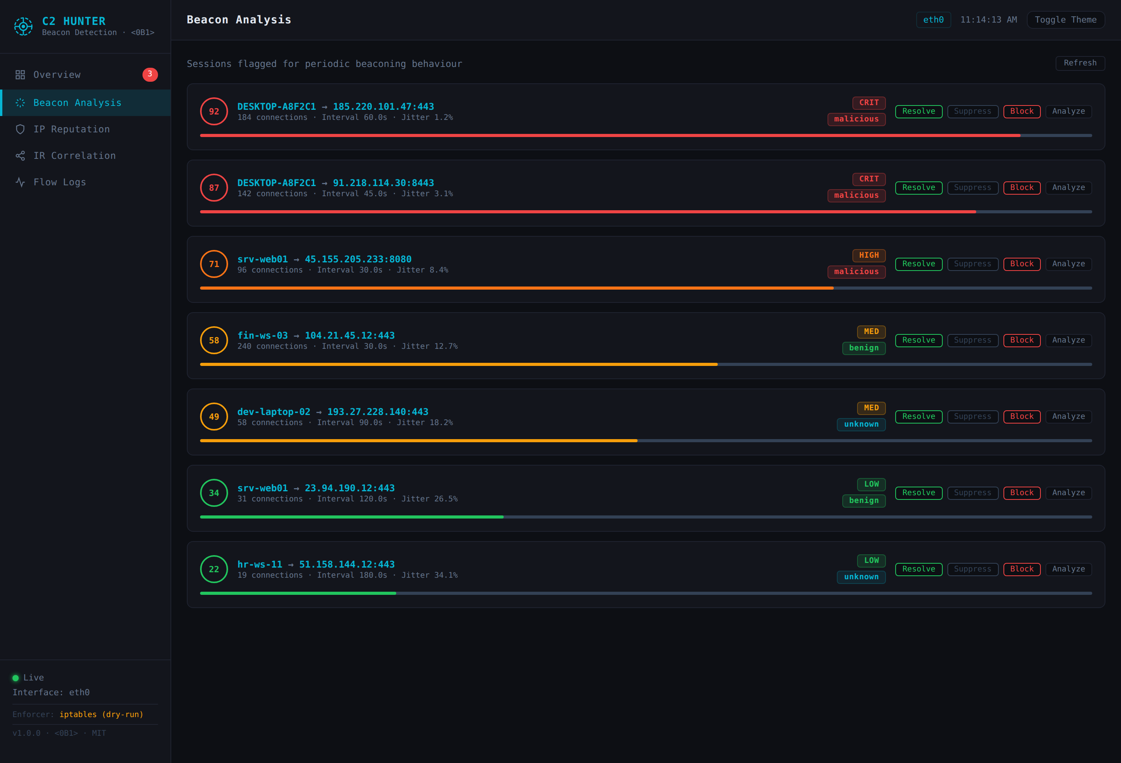
Task: Click the Overview grid icon in sidebar
Action: 20,75
